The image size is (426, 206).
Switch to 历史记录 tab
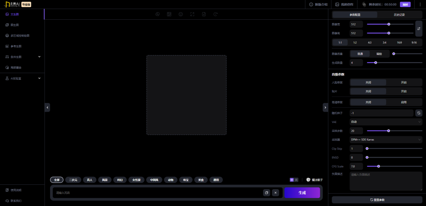[x=399, y=15]
